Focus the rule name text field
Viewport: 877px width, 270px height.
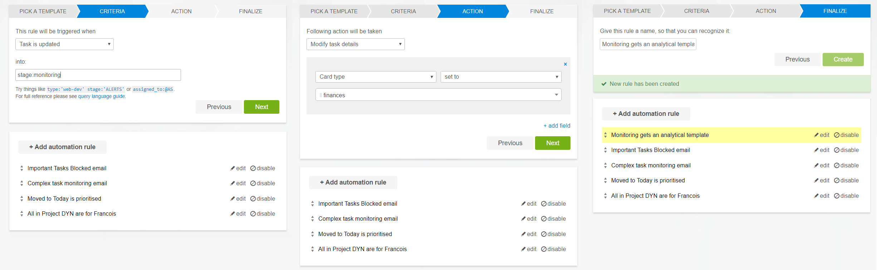click(648, 44)
